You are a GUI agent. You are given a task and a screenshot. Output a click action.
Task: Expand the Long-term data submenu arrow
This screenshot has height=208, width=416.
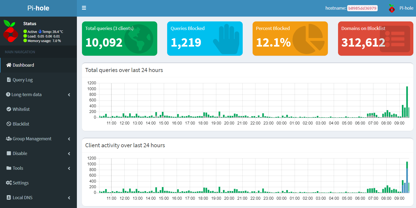[x=69, y=95]
